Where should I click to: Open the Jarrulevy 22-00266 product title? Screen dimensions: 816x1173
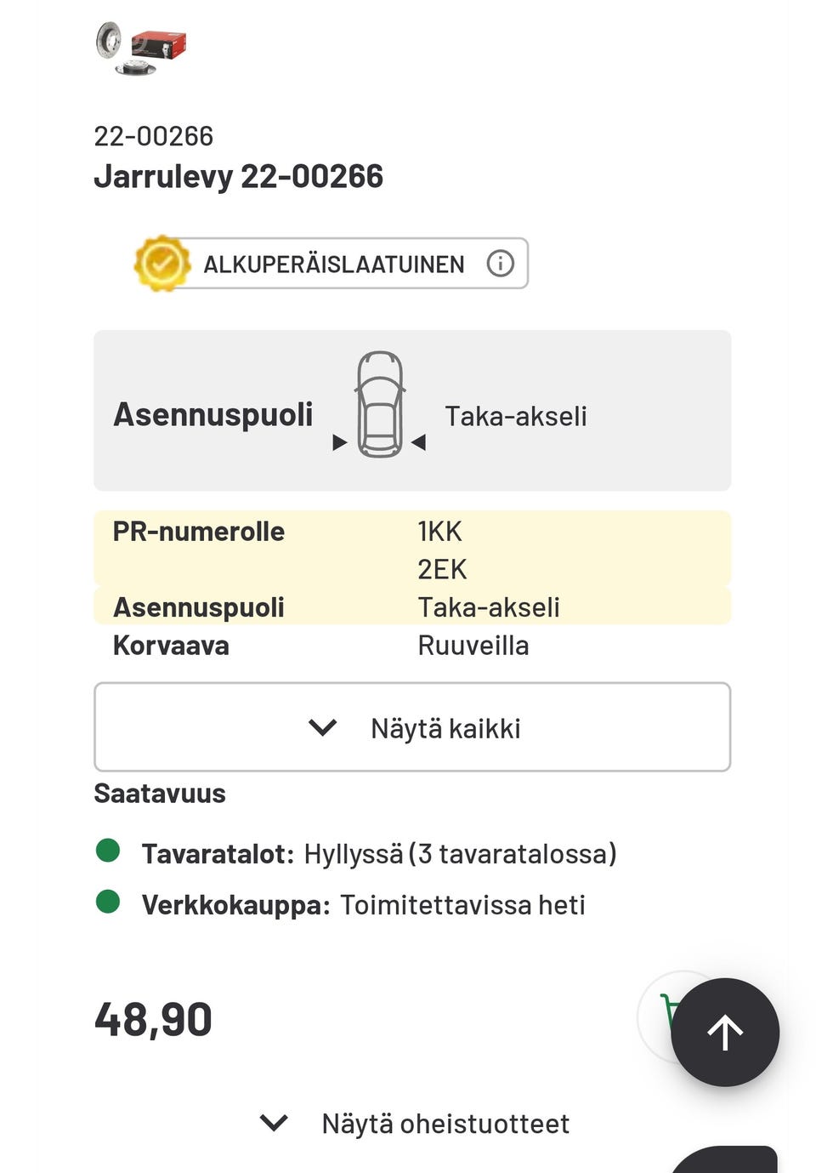[x=239, y=176]
